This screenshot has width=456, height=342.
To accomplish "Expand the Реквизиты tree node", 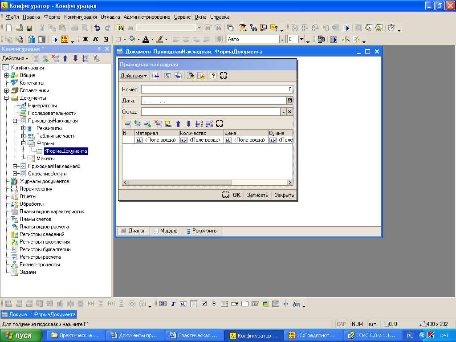I will tap(23, 128).
